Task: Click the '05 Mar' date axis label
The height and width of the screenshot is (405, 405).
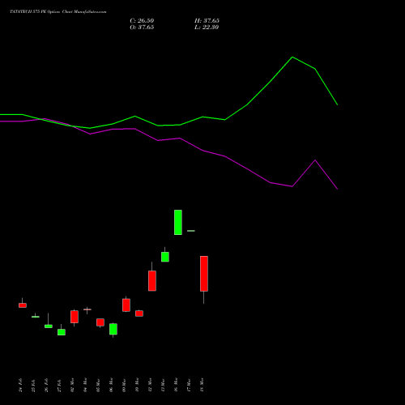Action: (98, 385)
